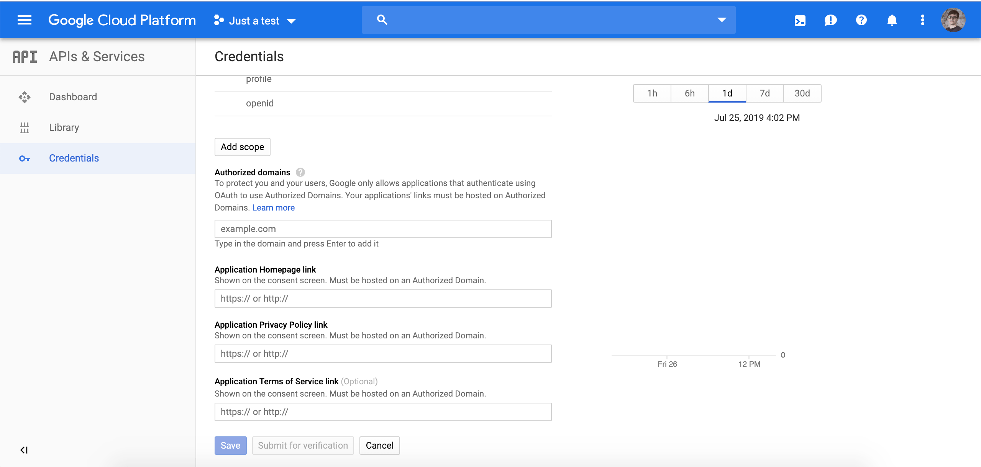Click the Add scope button

(242, 147)
